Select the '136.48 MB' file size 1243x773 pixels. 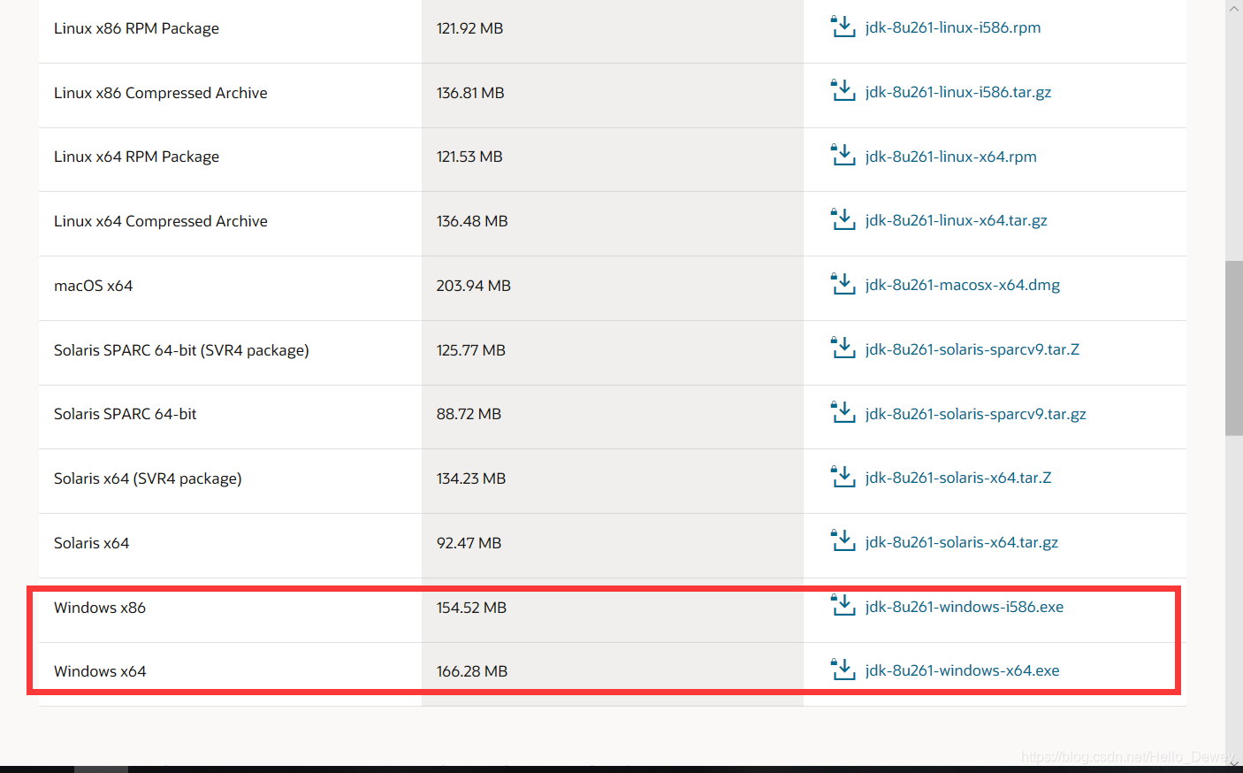[472, 221]
